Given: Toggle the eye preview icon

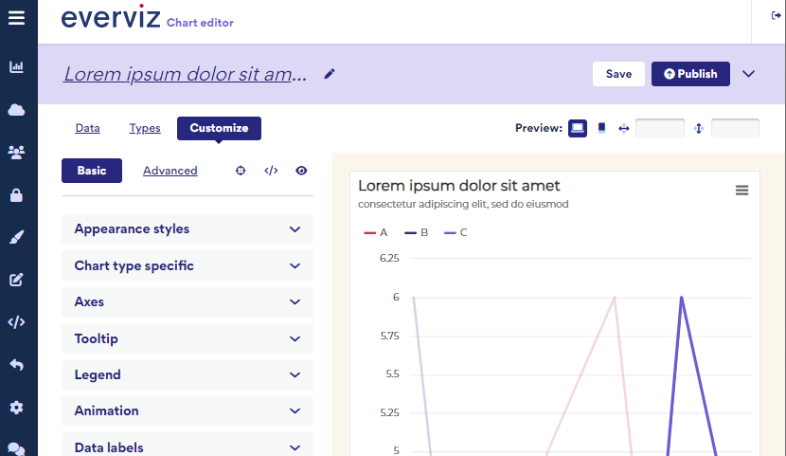Looking at the screenshot, I should pyautogui.click(x=301, y=171).
